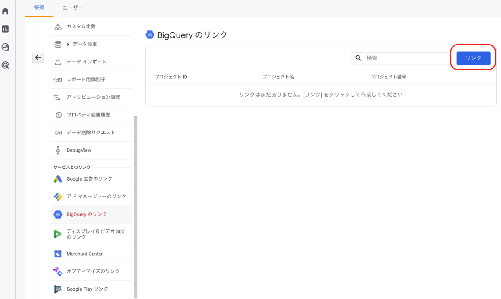The image size is (501, 299).
Task: Select BigQuery のリンク in sidebar
Action: 91,214
